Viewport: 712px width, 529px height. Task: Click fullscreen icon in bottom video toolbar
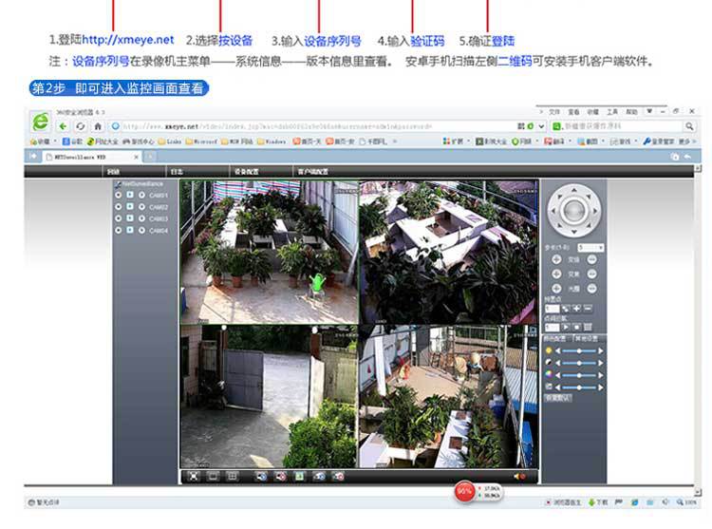193,475
